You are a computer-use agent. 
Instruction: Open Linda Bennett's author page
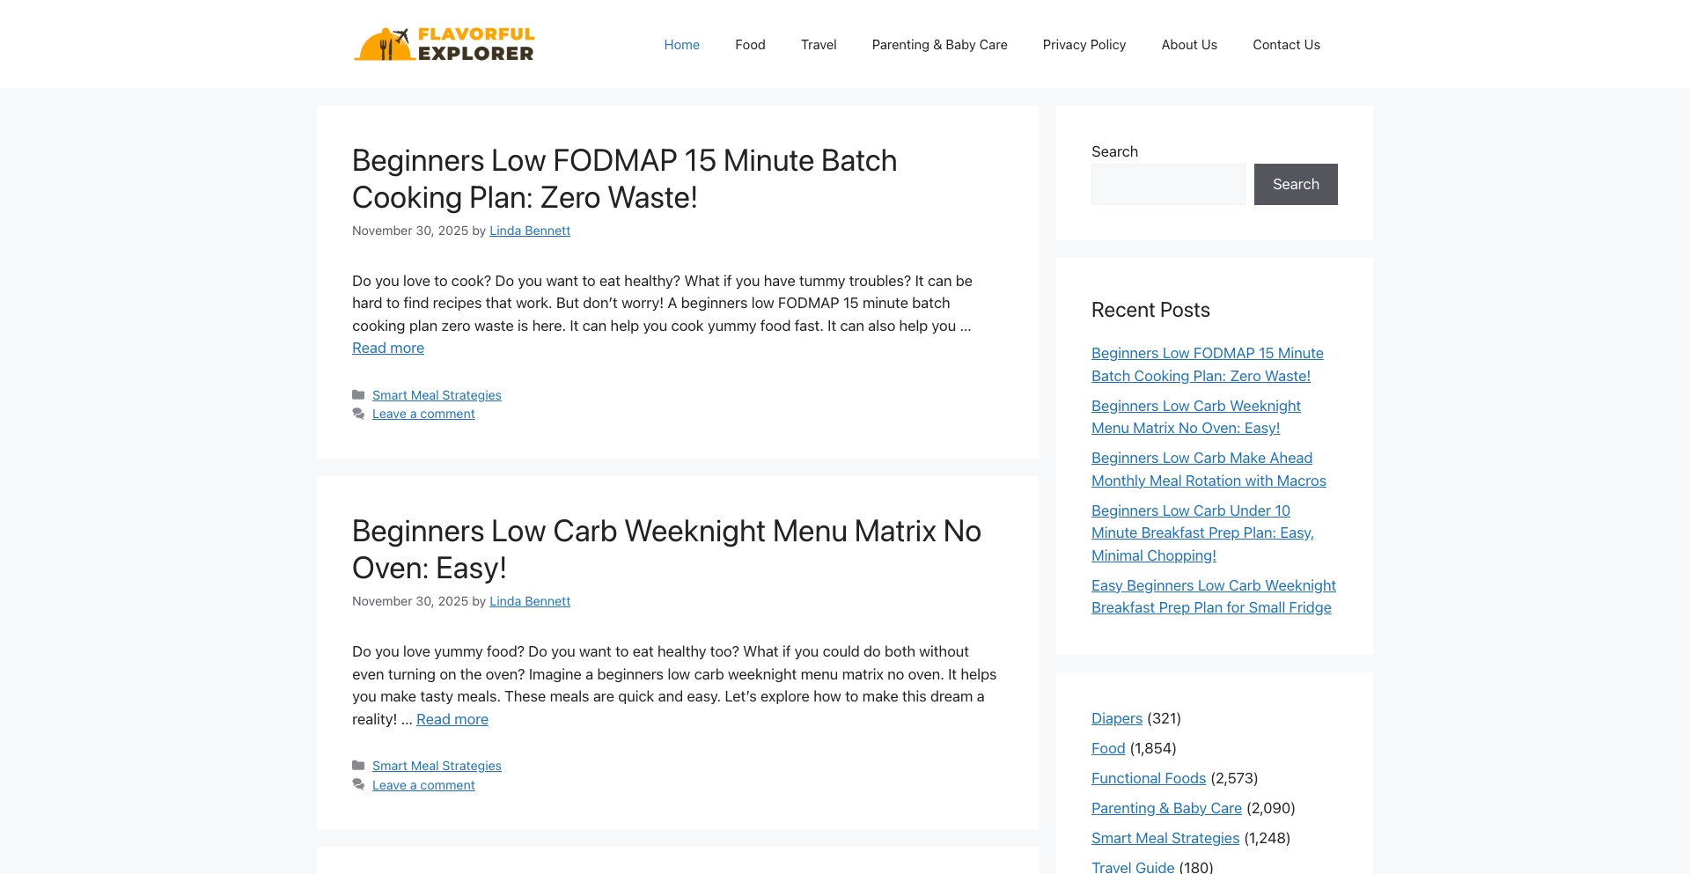tap(529, 231)
